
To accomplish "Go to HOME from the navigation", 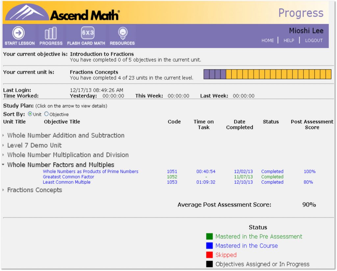I will [x=268, y=41].
